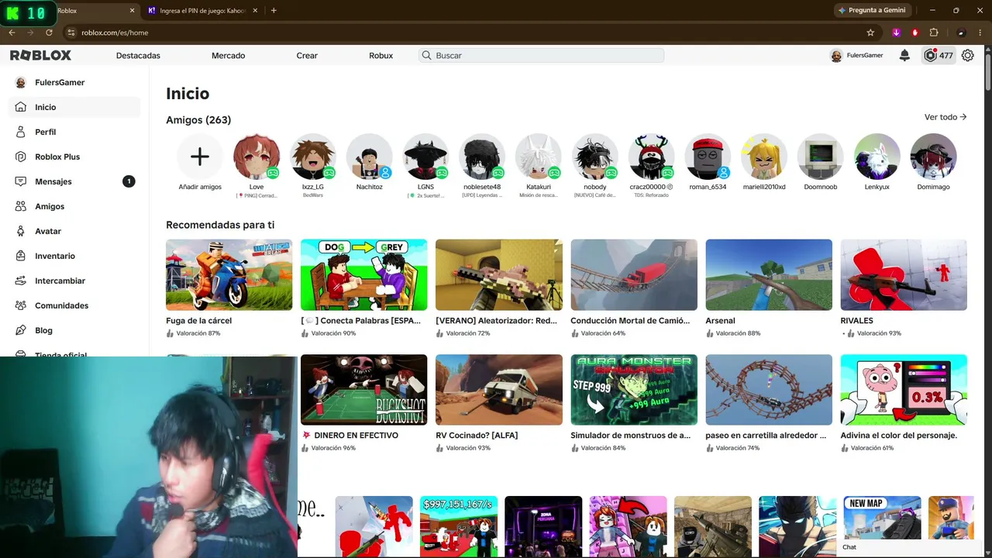Click the Amigos icon in sidebar
This screenshot has width=992, height=558.
click(21, 206)
